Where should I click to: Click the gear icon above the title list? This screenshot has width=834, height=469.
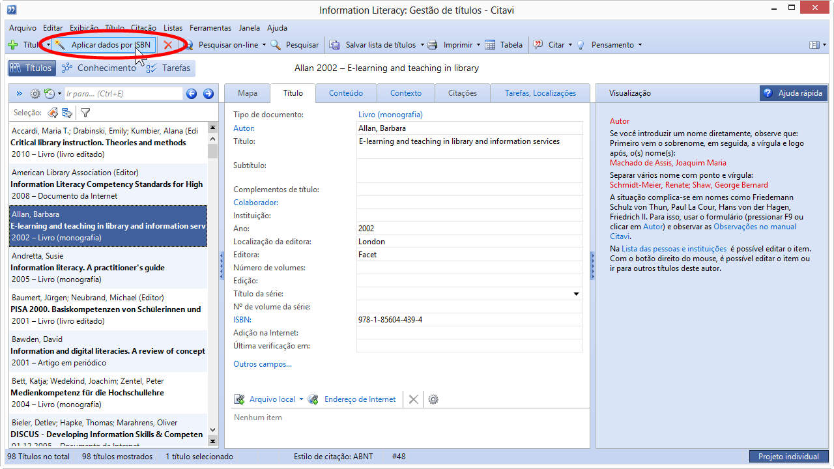pos(35,94)
